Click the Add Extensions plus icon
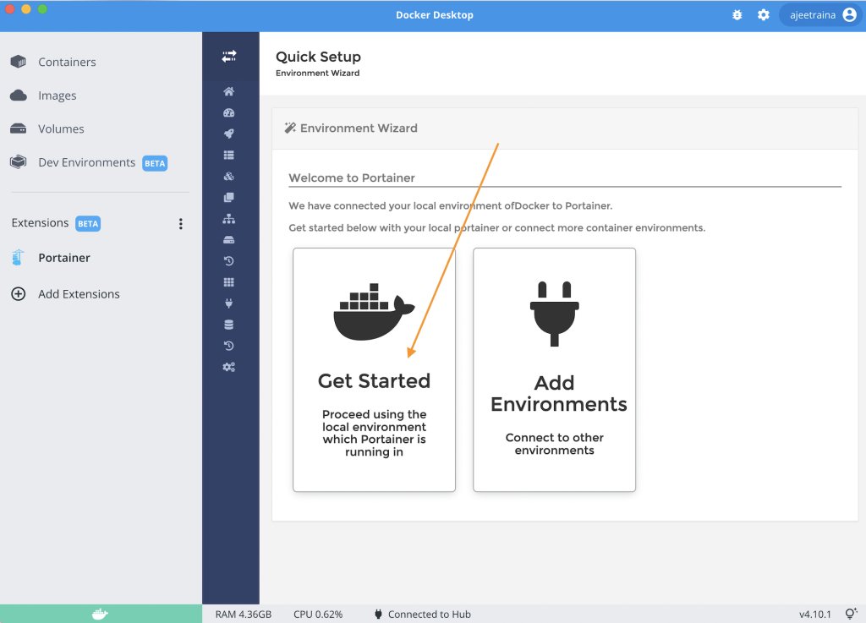Viewport: 866px width, 623px height. click(19, 293)
